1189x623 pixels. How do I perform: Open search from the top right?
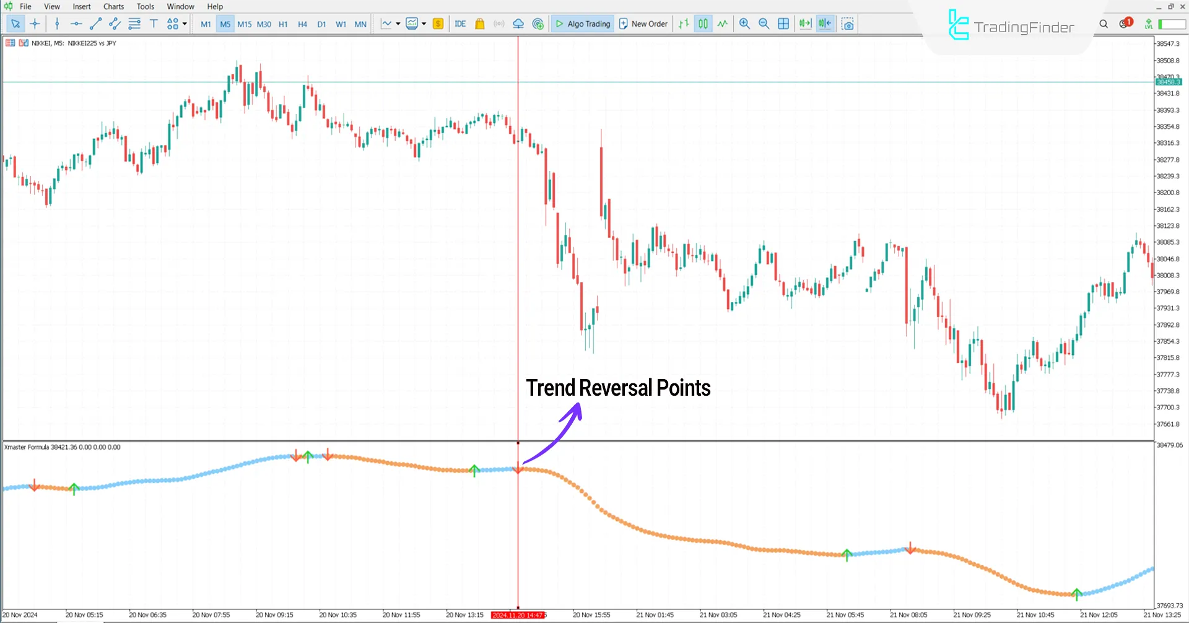[1104, 24]
